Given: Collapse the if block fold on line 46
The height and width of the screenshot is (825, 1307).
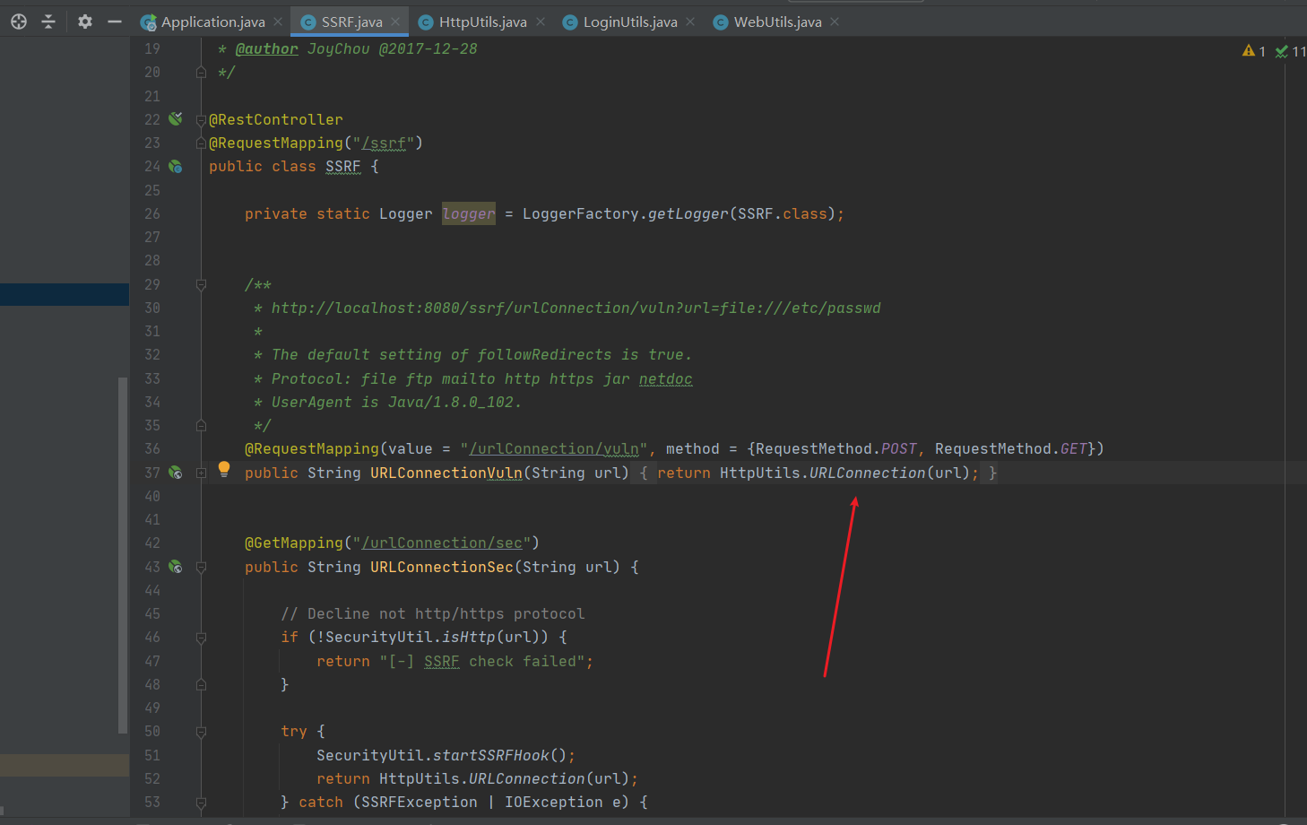Looking at the screenshot, I should coord(202,638).
